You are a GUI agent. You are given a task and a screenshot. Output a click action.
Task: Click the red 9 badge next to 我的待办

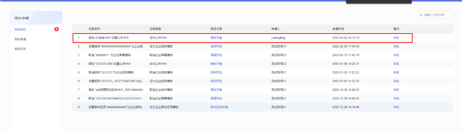pyautogui.click(x=56, y=29)
